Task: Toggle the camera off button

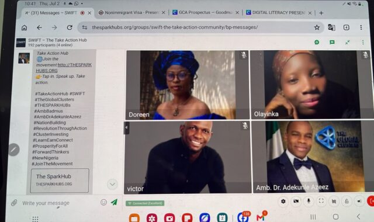Action: tap(296, 201)
